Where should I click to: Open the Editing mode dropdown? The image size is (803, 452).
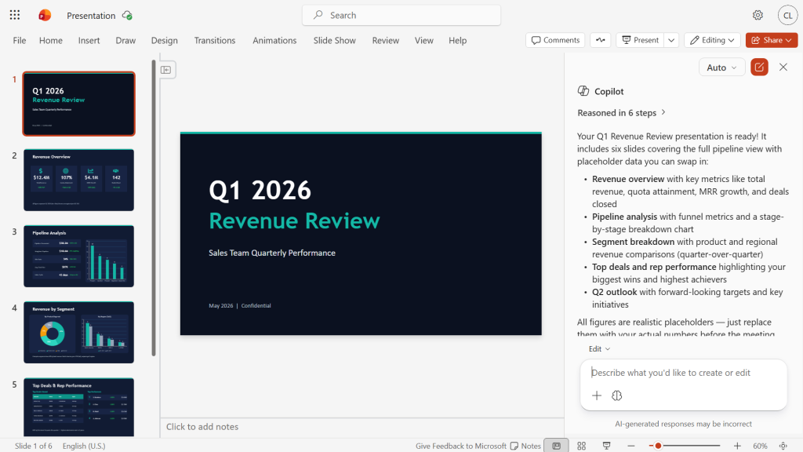click(712, 40)
